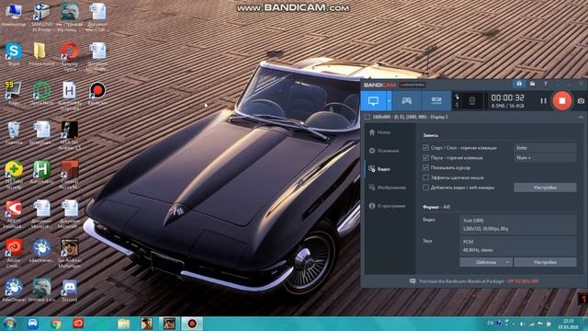Open Opera browser desktop shortcut
Viewport: 588px width, 331px height.
click(x=70, y=56)
